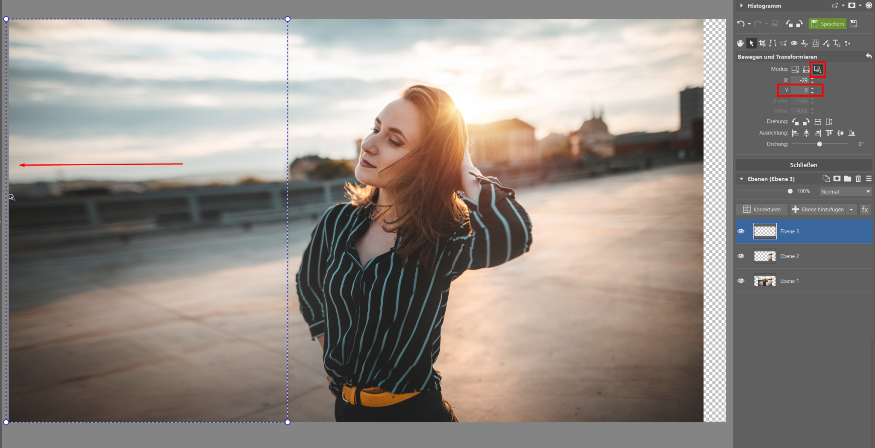Select the eye tool in the tool row
875x448 pixels.
point(794,43)
